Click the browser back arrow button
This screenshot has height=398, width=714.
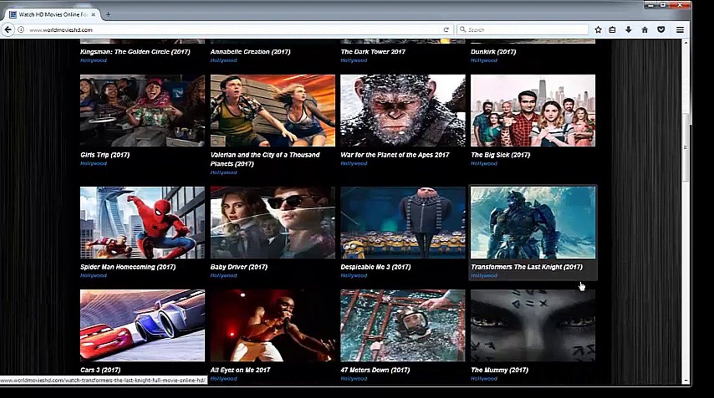coord(8,29)
